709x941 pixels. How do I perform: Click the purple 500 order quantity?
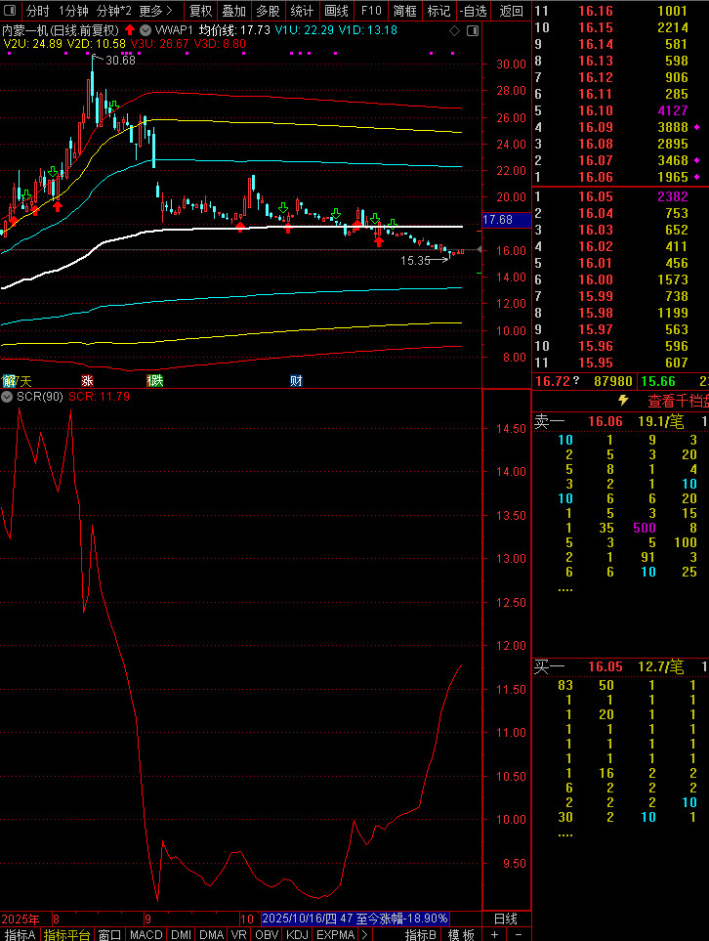click(645, 528)
